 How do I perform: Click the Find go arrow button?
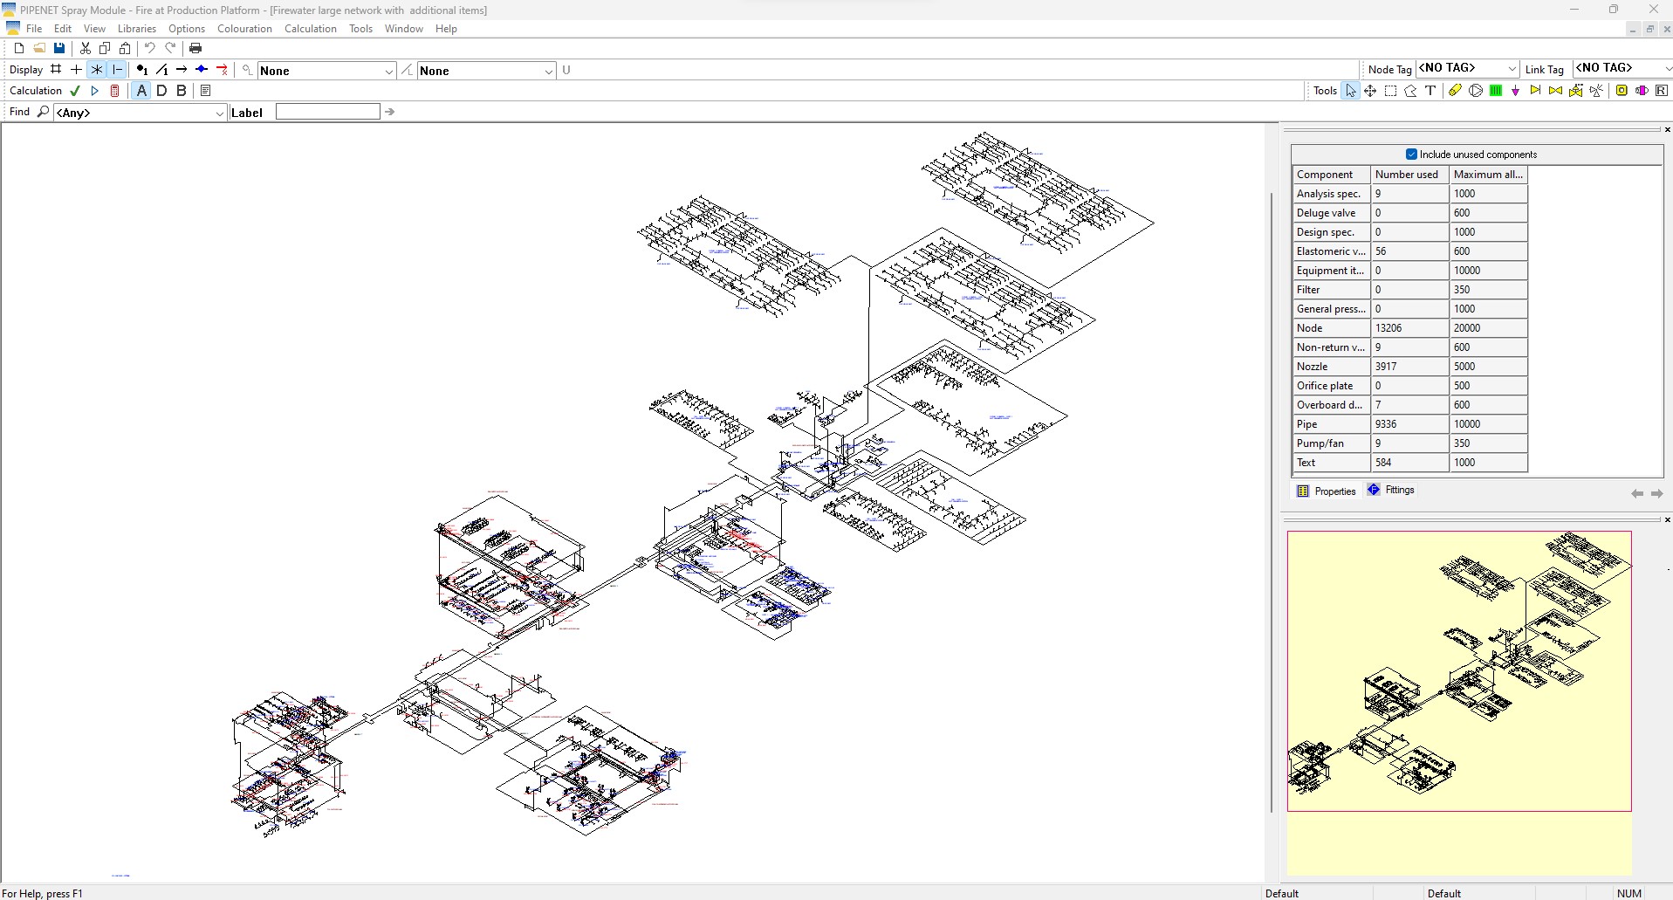point(390,112)
